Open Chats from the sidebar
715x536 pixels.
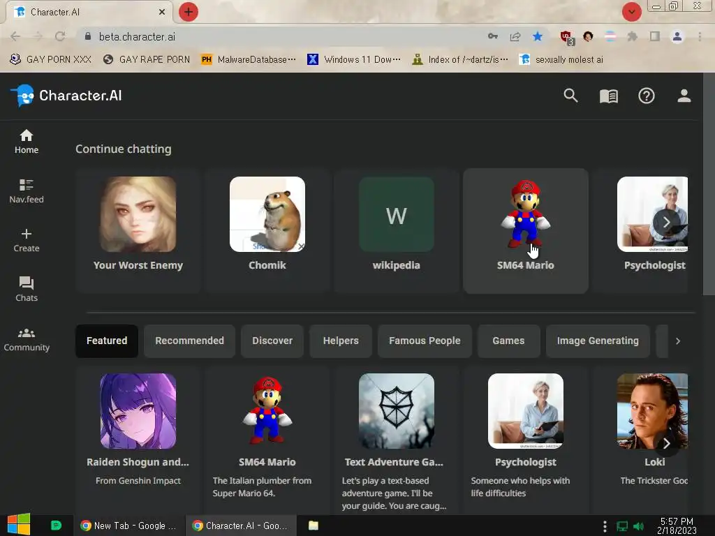pos(27,290)
